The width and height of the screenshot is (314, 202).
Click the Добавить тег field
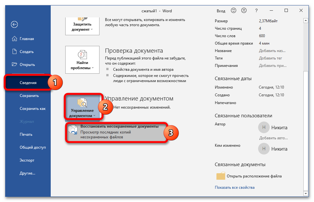[x=270, y=58]
